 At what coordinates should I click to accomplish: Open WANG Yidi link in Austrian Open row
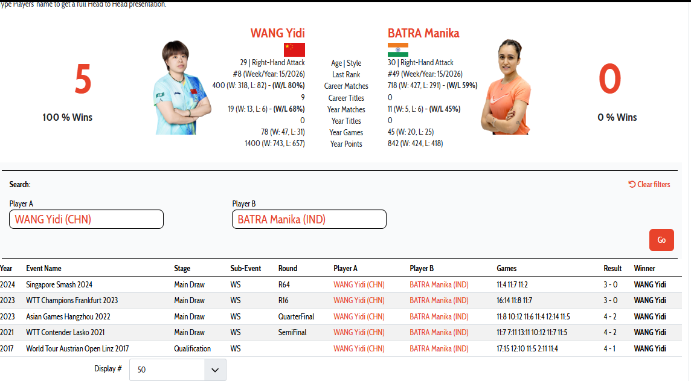tap(359, 349)
